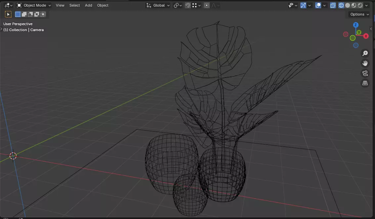Viewport: 375px width, 219px height.
Task: Click the 3D cursor in the viewport
Action: (x=13, y=156)
